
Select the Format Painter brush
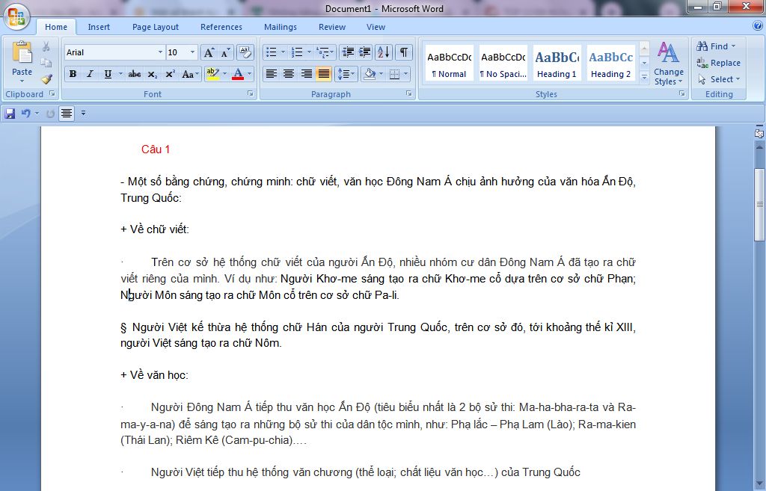pyautogui.click(x=46, y=78)
